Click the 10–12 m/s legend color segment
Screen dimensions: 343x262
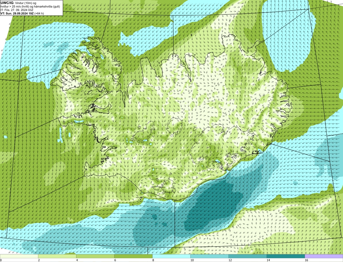pos(210,256)
